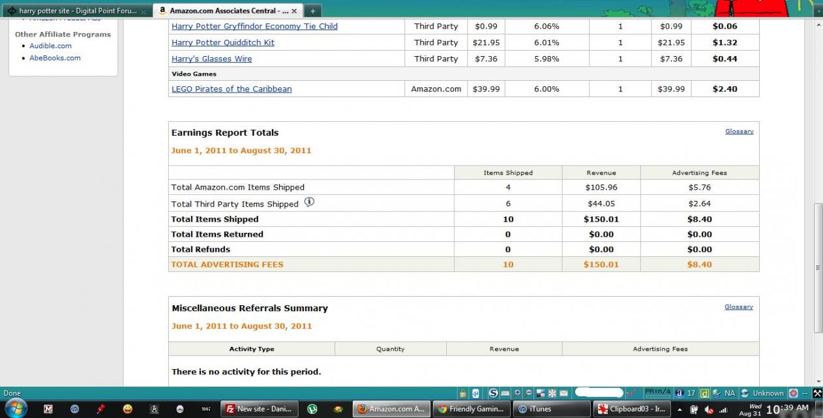This screenshot has width=823, height=418.
Task: Click the mail envelope icon in status bar
Action: click(x=563, y=393)
